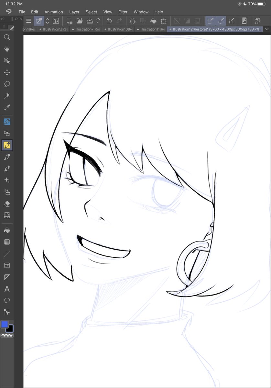Create a new canvas file
This screenshot has width=271, height=388.
(x=70, y=21)
